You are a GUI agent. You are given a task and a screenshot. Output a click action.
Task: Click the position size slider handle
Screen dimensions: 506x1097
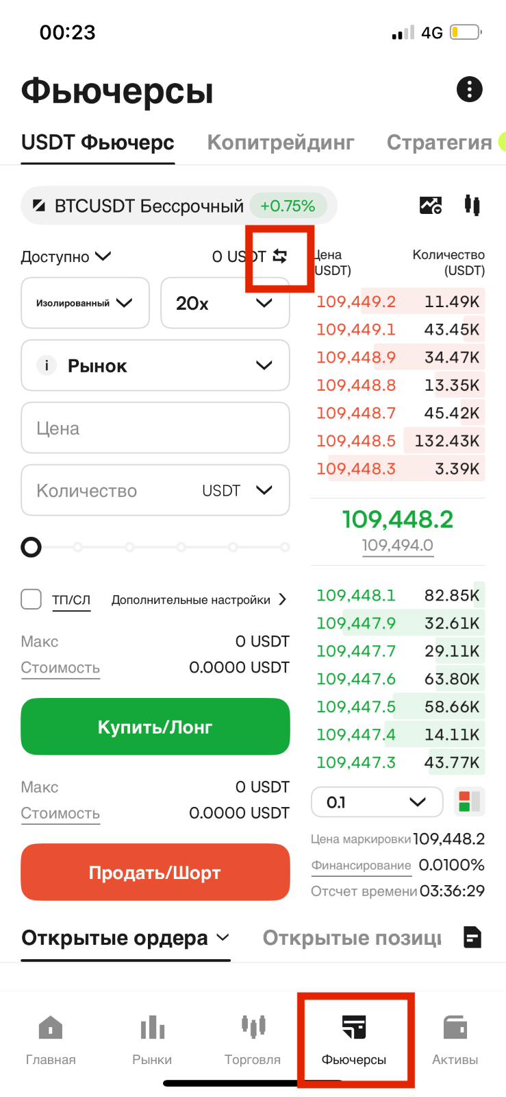coord(31,547)
